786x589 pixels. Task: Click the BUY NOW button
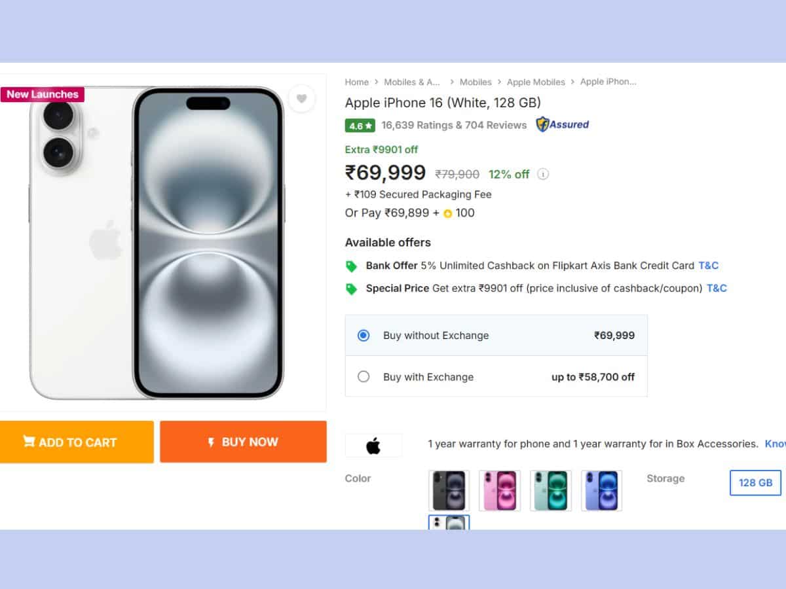(x=243, y=442)
